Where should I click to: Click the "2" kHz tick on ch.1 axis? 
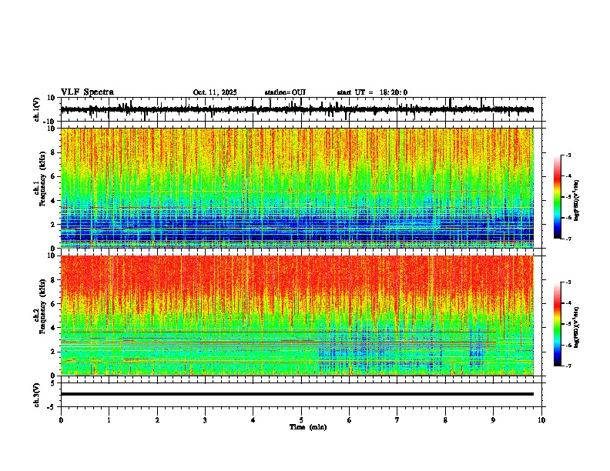(x=54, y=224)
